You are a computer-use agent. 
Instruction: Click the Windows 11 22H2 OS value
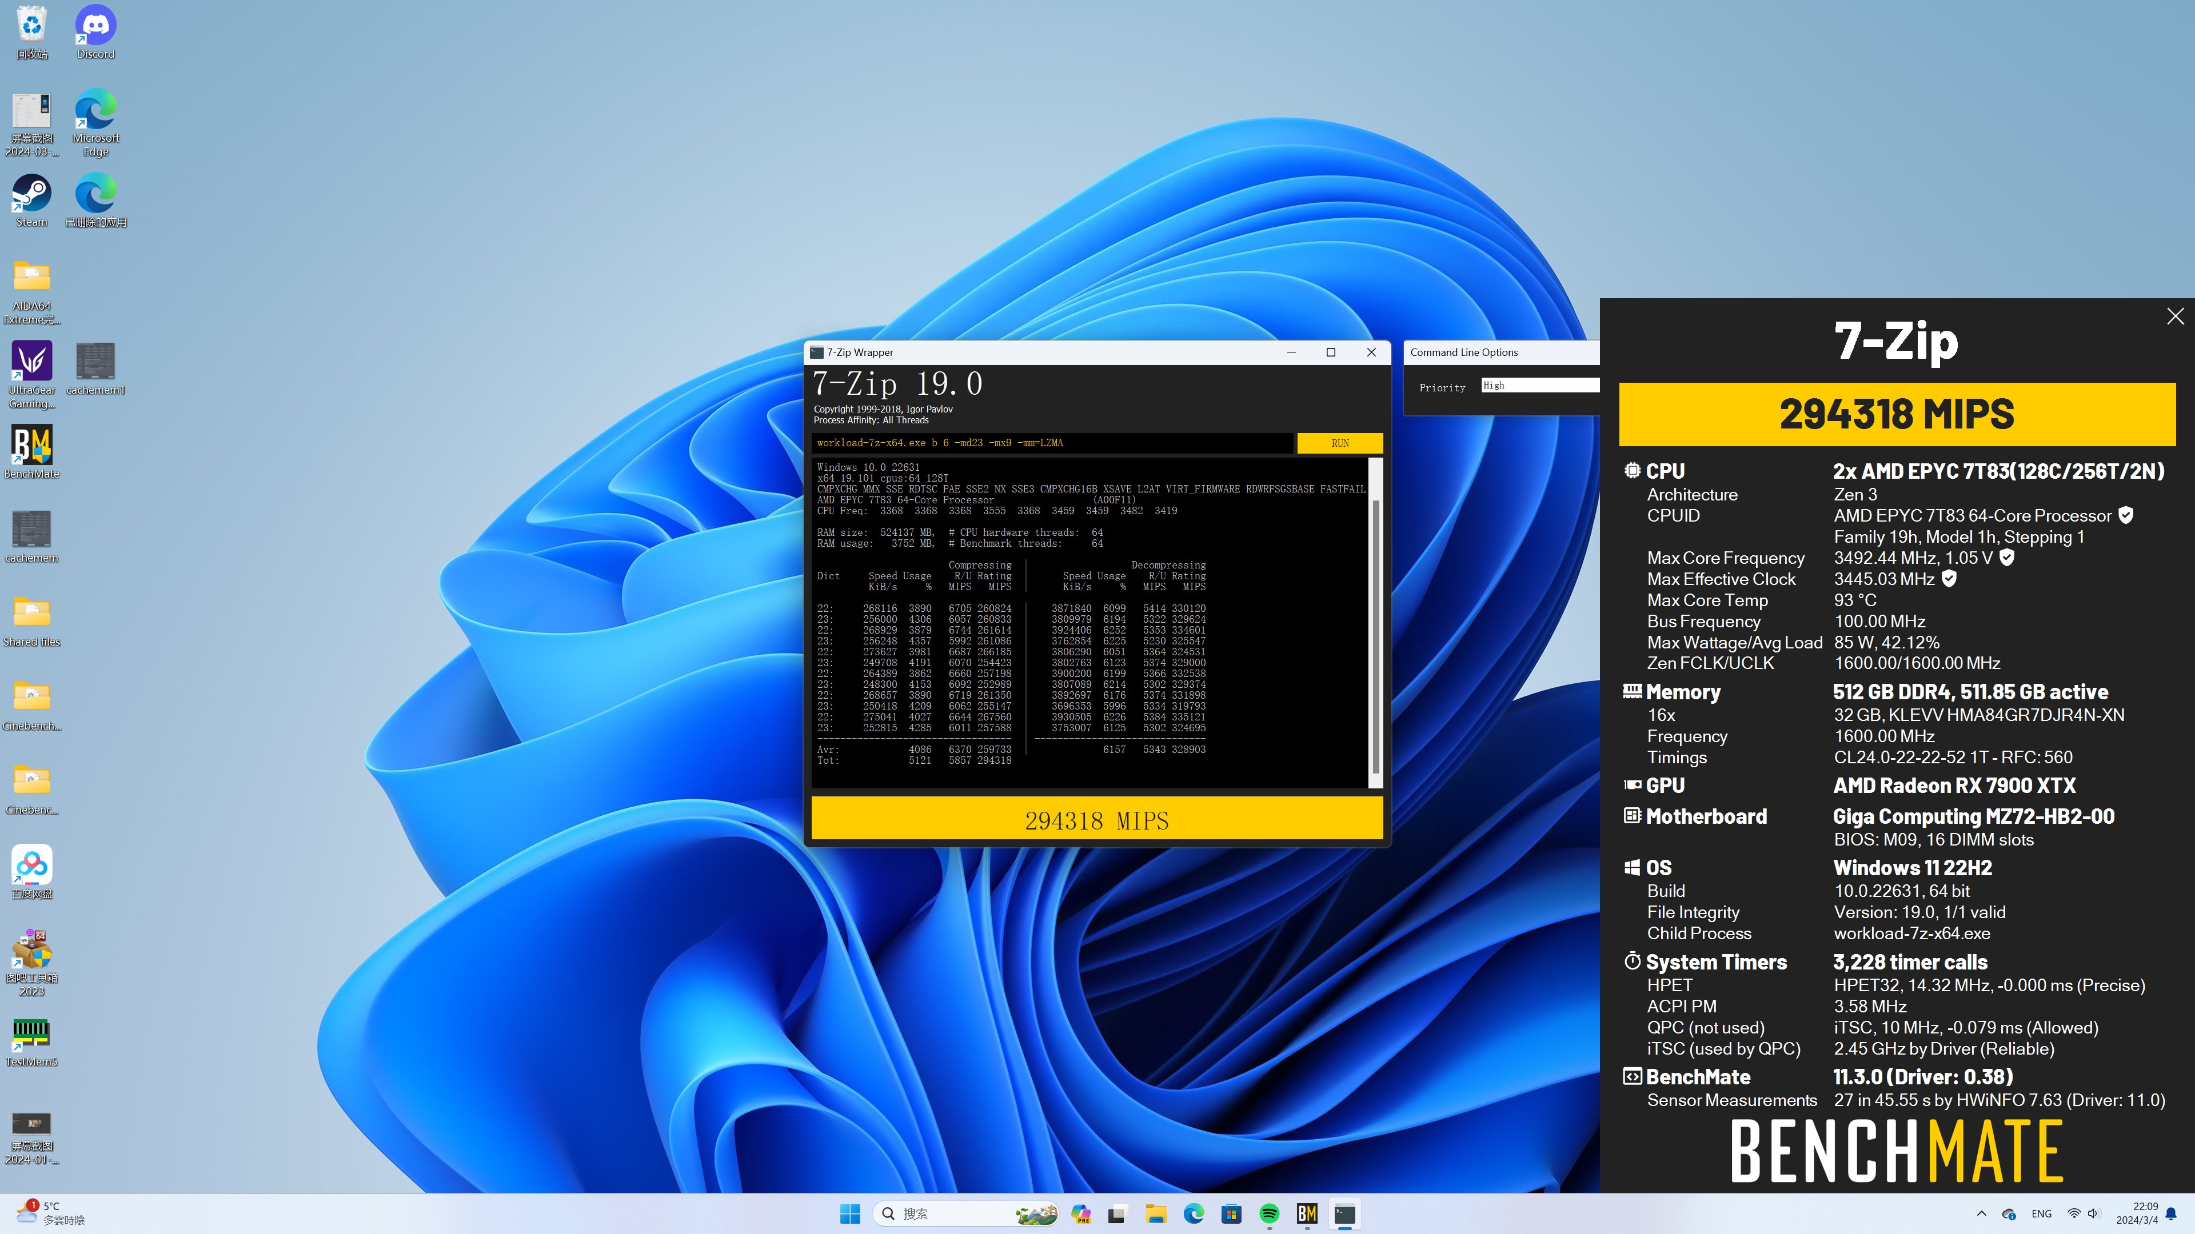[1913, 868]
